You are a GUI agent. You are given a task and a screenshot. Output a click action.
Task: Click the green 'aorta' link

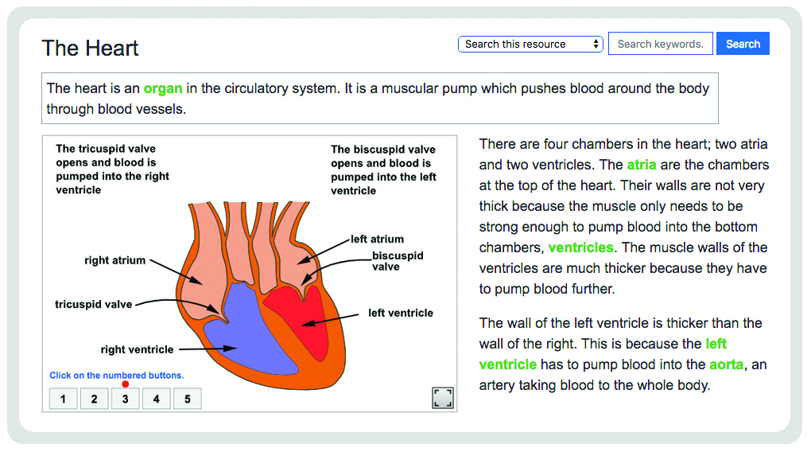click(x=726, y=364)
